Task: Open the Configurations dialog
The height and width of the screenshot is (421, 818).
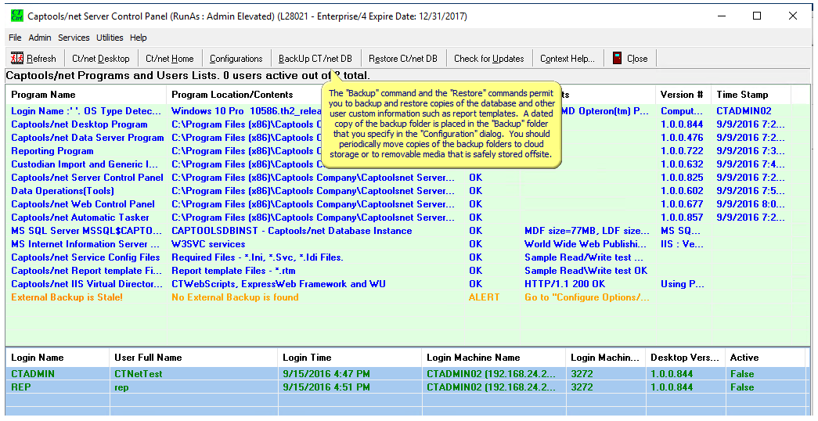Action: [x=236, y=59]
